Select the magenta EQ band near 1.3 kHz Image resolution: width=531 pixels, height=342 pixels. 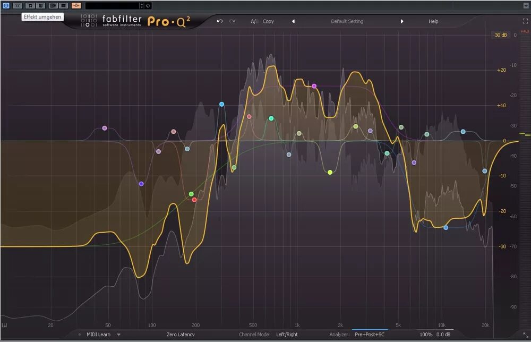(x=314, y=86)
